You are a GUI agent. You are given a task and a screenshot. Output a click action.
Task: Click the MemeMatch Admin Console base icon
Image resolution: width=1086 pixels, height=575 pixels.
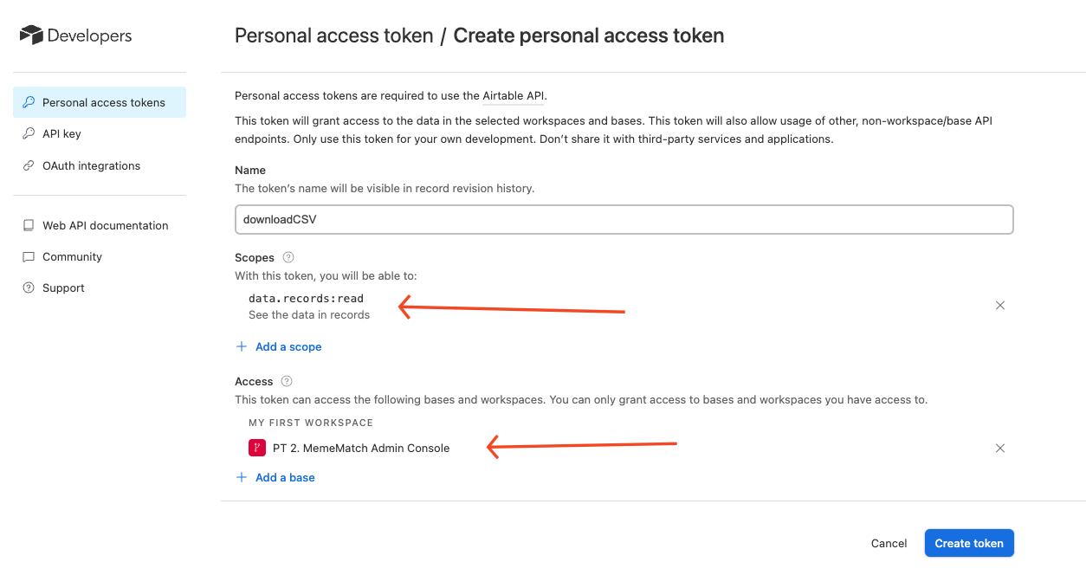[x=257, y=448]
